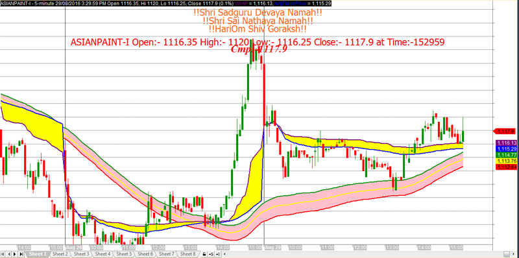The image size is (519, 258).
Task: Click the chart scrollbar thumb
Action: (x=507, y=254)
